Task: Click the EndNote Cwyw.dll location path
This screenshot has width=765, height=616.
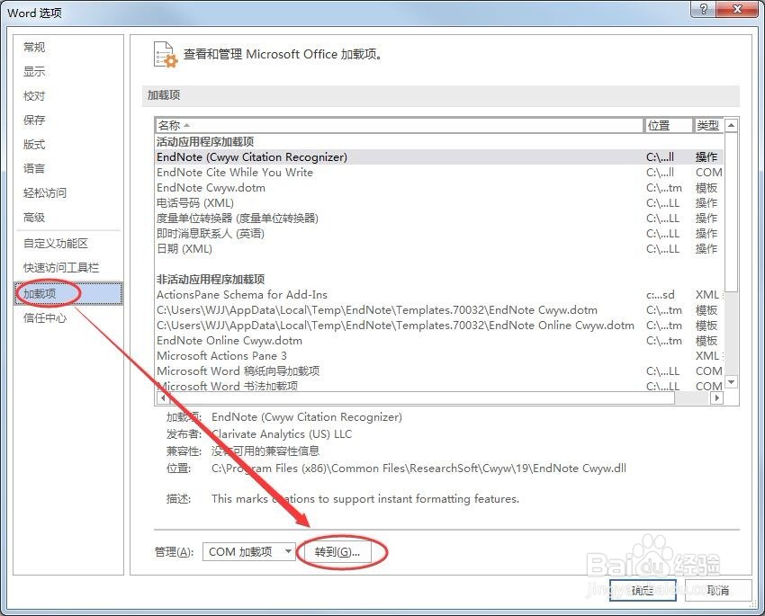Action: 418,469
